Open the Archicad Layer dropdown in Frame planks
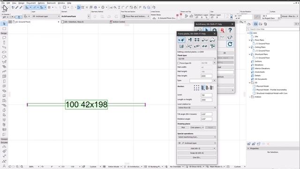This screenshot has width=300, height=169. pos(197,143)
